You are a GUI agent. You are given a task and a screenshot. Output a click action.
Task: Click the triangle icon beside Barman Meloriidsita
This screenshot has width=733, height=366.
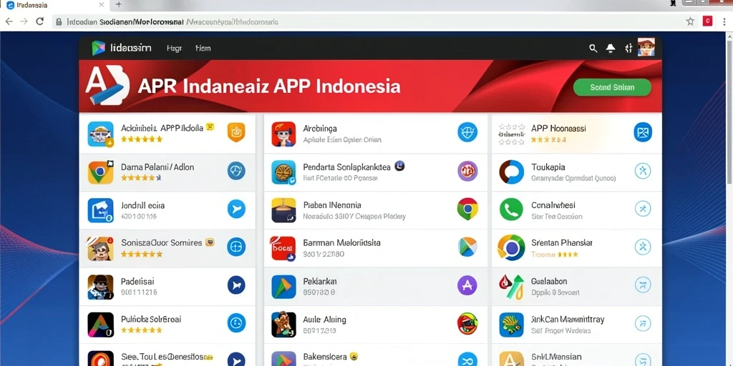pyautogui.click(x=467, y=247)
